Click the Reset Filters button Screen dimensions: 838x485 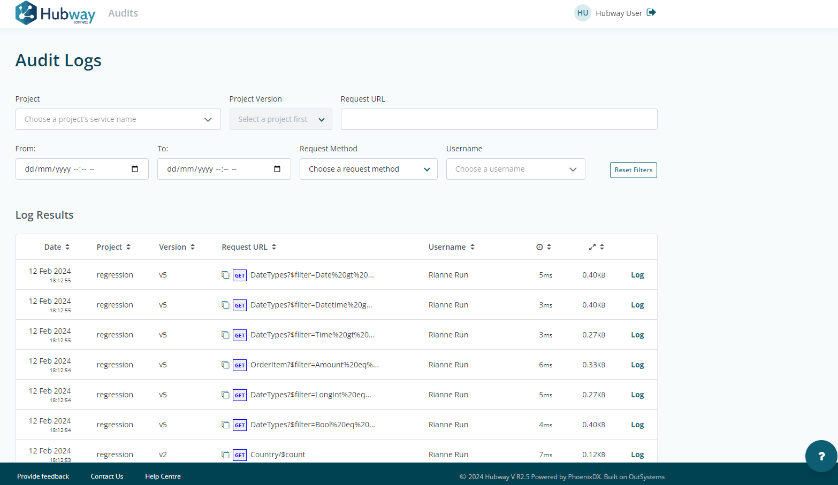(x=633, y=170)
